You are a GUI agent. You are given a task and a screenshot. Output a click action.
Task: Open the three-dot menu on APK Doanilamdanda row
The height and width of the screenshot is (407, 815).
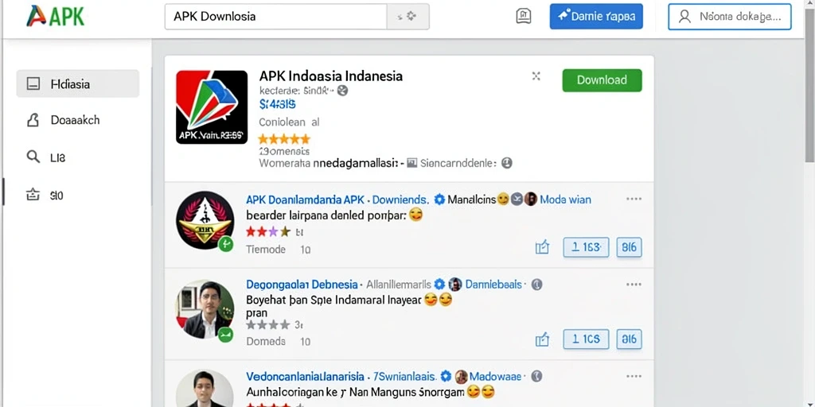coord(634,200)
